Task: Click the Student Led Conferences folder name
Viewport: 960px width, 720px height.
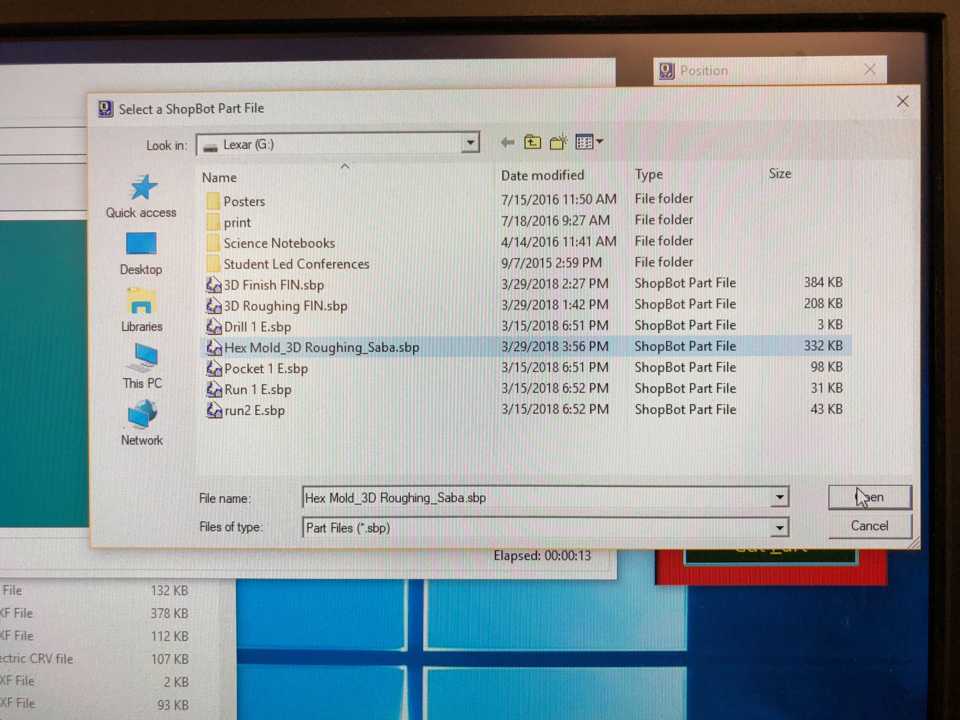Action: point(296,264)
